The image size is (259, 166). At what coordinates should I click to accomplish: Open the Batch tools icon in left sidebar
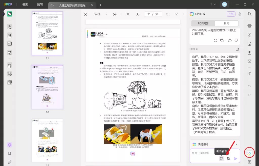click(10, 82)
